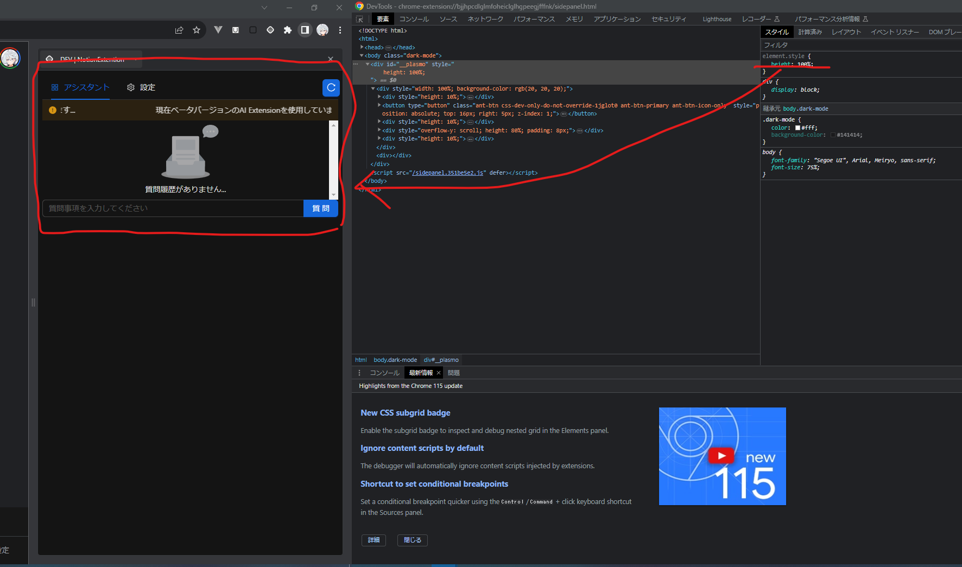
Task: Open the Chrome extensions puzzle icon
Action: pos(288,30)
